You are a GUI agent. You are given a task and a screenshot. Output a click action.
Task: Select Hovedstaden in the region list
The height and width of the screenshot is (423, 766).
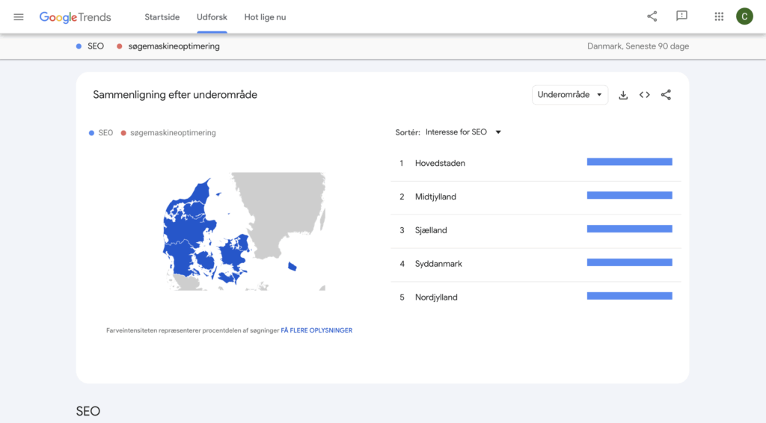click(440, 163)
